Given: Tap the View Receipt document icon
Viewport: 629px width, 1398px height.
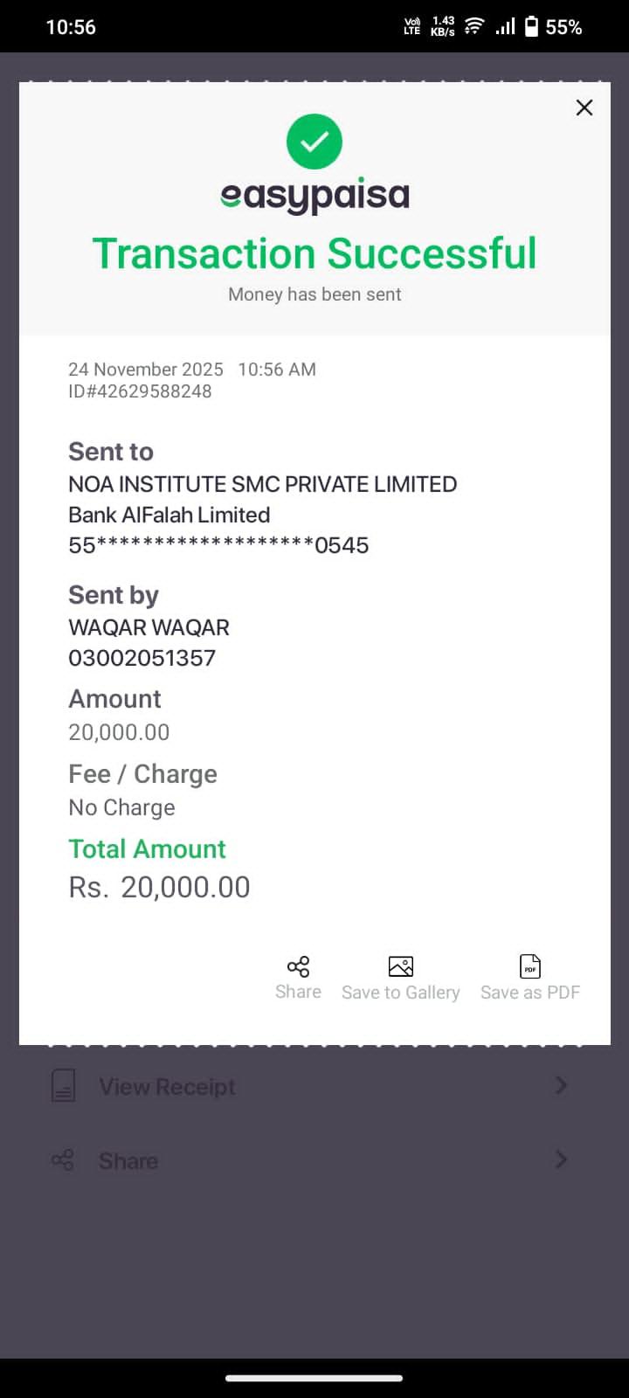Looking at the screenshot, I should (x=63, y=1086).
